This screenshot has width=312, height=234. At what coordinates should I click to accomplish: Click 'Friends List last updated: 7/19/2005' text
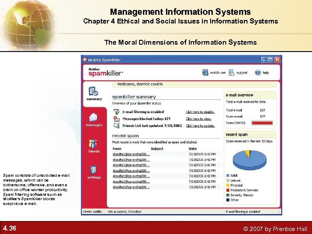[x=152, y=126]
